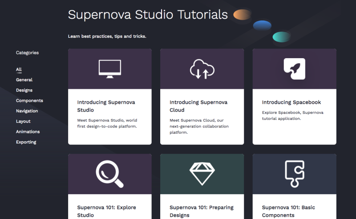Open the Introducing Supernova Studio title link
The height and width of the screenshot is (219, 356).
pos(106,106)
